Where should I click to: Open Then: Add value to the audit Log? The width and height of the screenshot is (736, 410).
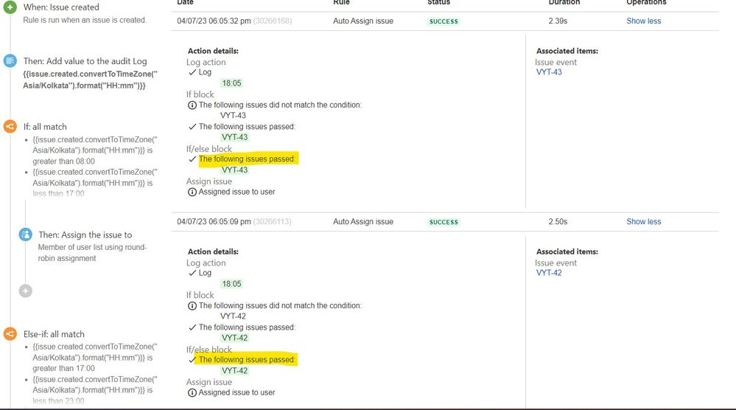click(x=85, y=61)
